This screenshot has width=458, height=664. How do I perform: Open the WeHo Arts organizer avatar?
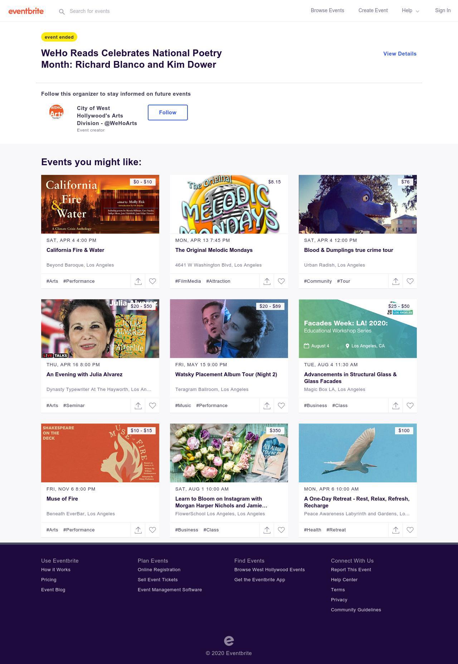pos(57,112)
